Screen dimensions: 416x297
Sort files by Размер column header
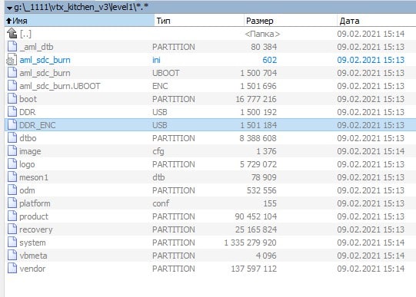tap(290, 21)
